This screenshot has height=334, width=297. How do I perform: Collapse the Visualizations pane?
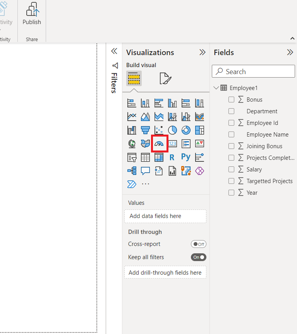203,52
